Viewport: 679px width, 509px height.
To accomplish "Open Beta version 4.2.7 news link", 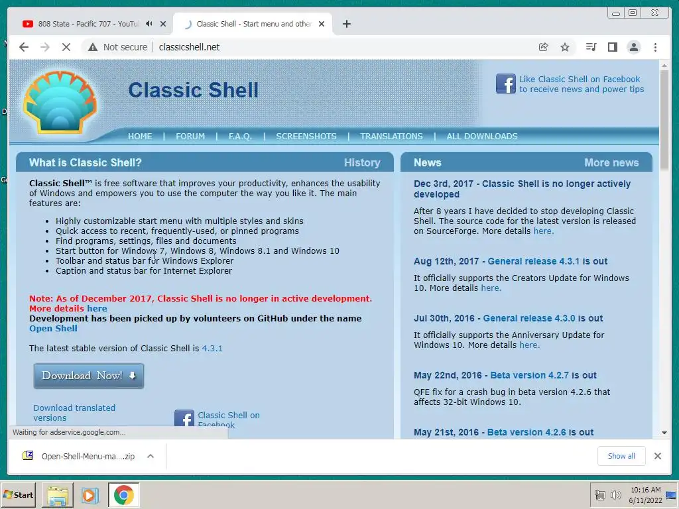I will tap(530, 375).
